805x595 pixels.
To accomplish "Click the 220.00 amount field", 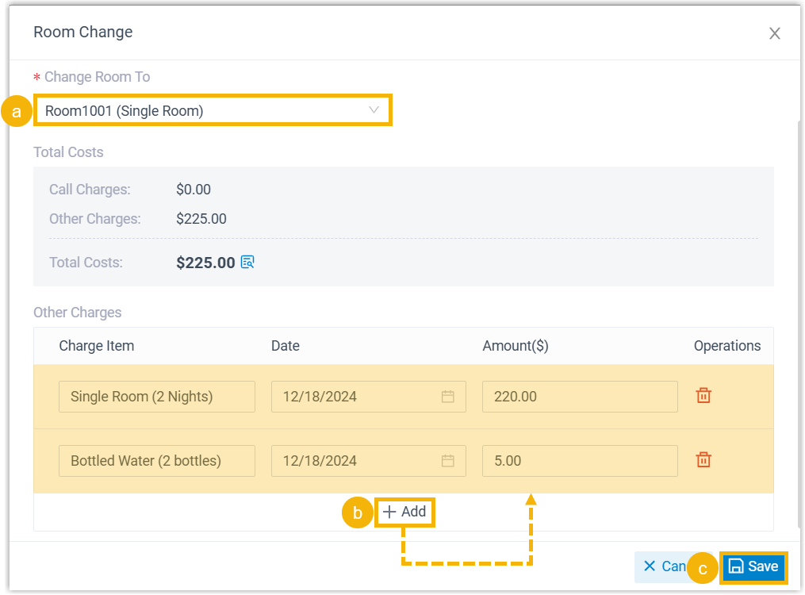I will [579, 397].
